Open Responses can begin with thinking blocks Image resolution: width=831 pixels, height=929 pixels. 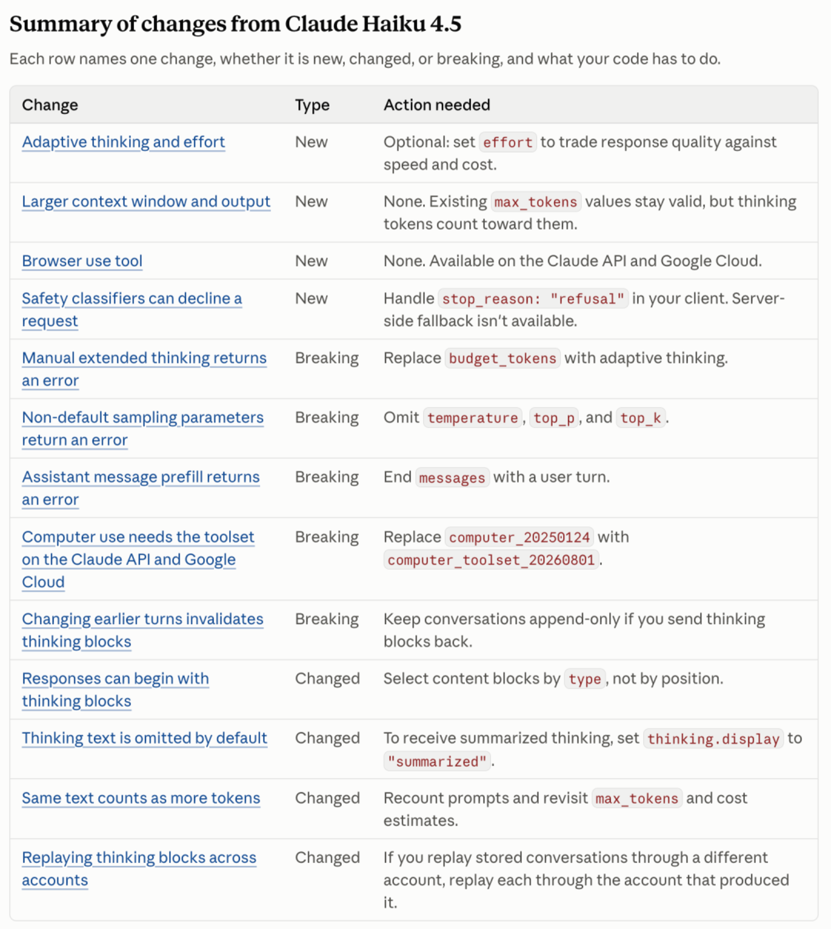tap(115, 689)
